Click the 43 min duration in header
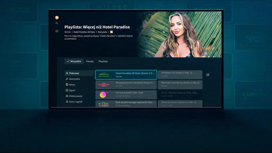Screen dimensions: 272x153 [x=68, y=32]
